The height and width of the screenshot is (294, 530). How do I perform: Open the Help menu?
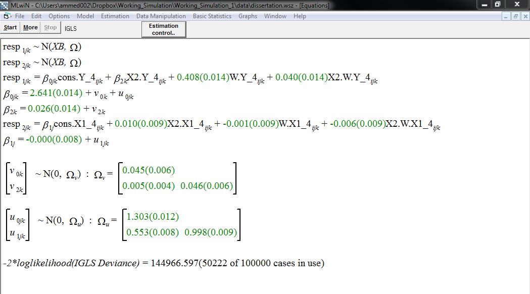[300, 16]
